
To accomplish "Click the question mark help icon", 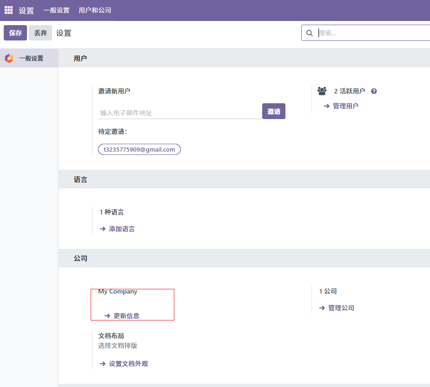I will 374,91.
